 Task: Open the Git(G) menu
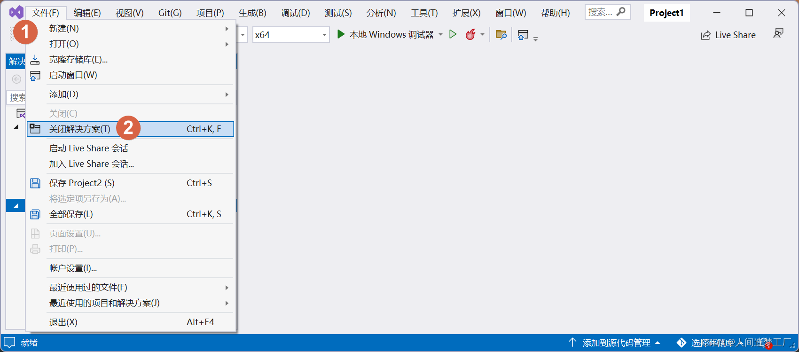pyautogui.click(x=170, y=13)
